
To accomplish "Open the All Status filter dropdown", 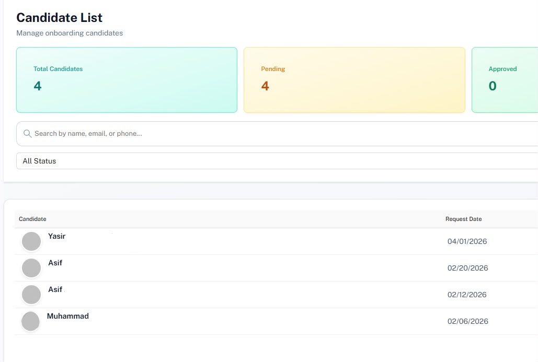I will tap(277, 161).
